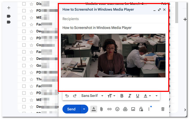This screenshot has height=119, width=189.
Task: Insert a photo into the email
Action: (x=133, y=109)
